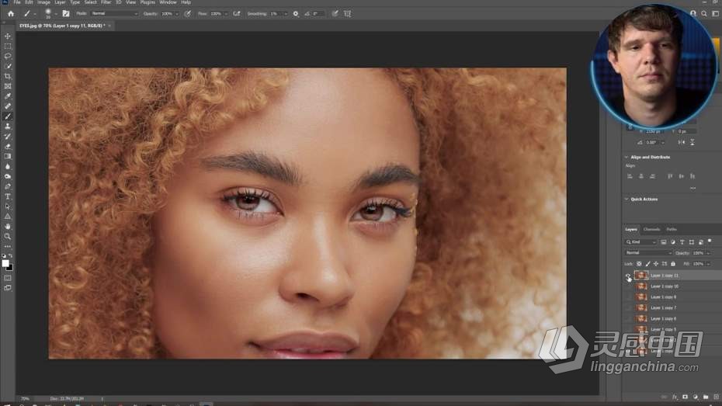
Task: Open Smoothing value dropdown
Action: coord(286,14)
